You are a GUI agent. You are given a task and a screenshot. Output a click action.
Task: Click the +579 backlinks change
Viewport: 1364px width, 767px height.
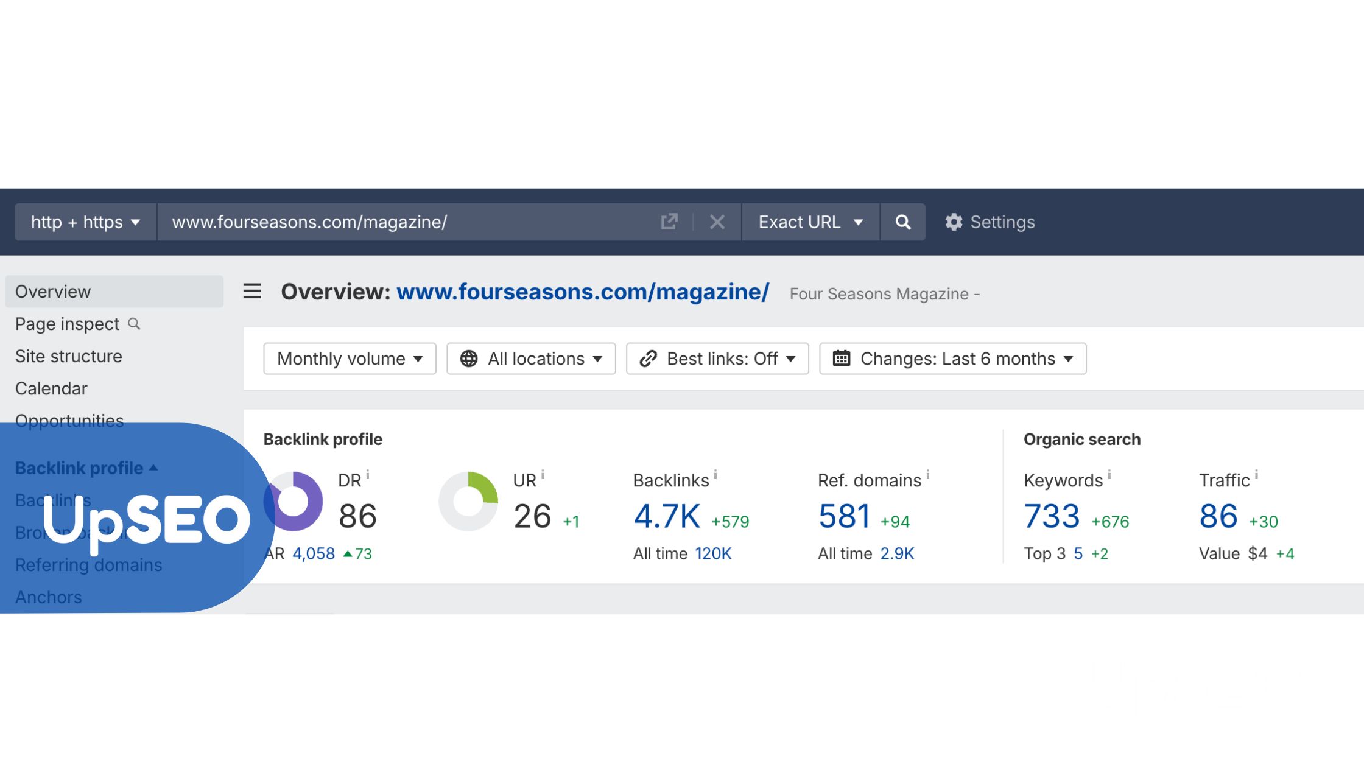pos(730,522)
